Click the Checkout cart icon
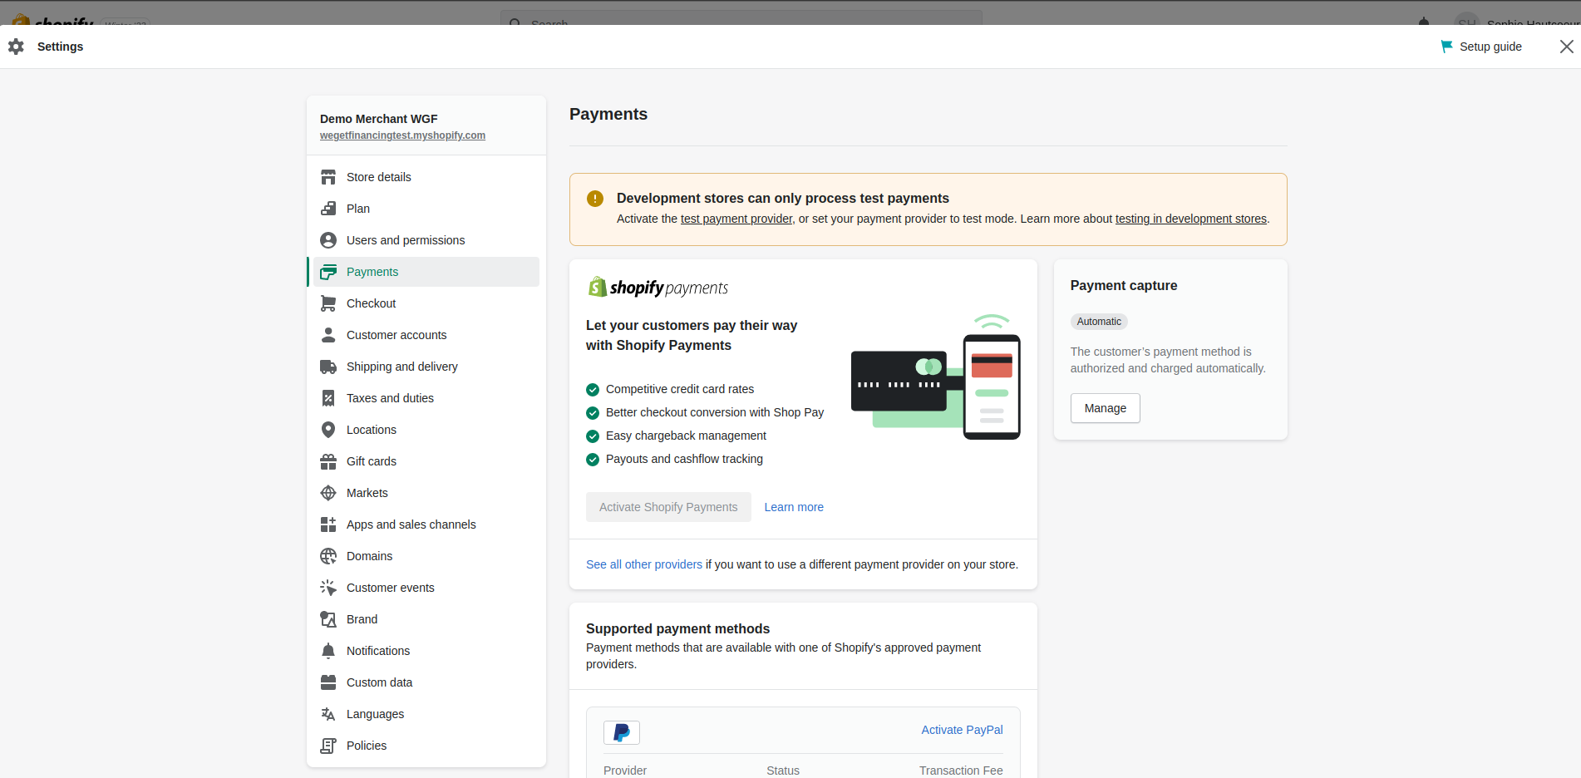The image size is (1581, 778). pos(328,303)
